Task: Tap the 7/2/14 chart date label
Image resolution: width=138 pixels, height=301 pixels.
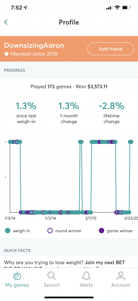Action: [x=50, y=218]
